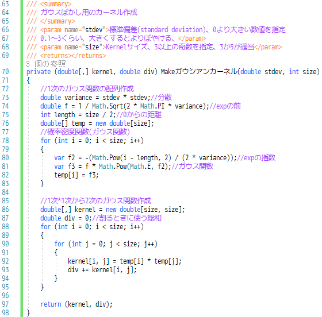Click the "private" keyword on line 70
322x317 pixels.
click(x=39, y=72)
